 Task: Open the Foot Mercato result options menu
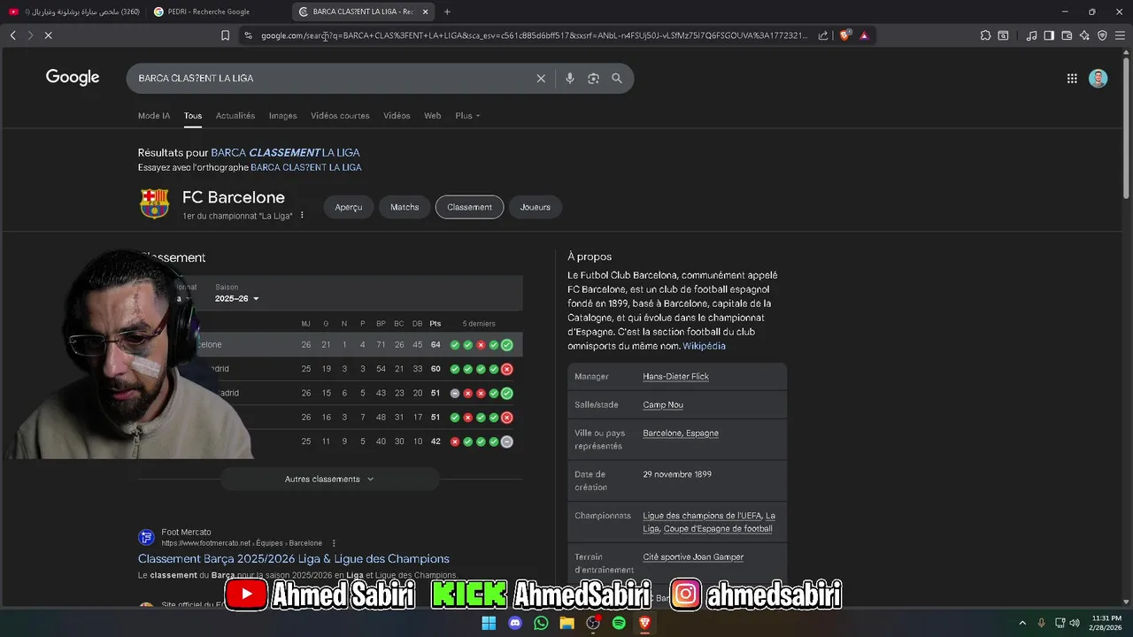[x=334, y=543]
